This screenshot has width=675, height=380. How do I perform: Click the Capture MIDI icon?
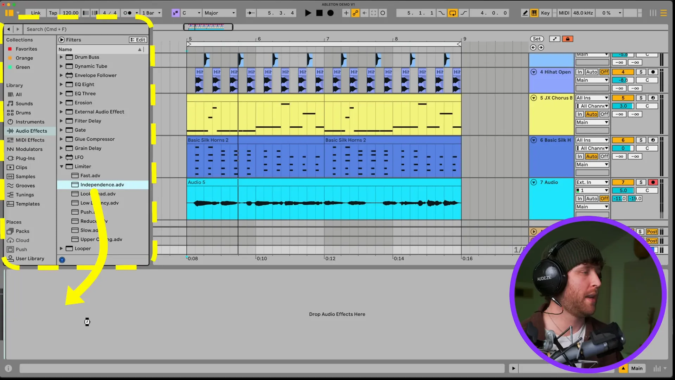point(374,13)
